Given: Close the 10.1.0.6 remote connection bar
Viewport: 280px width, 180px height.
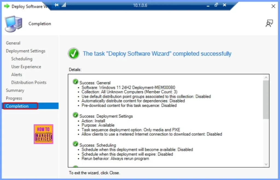Looking at the screenshot, I should click(x=224, y=5).
